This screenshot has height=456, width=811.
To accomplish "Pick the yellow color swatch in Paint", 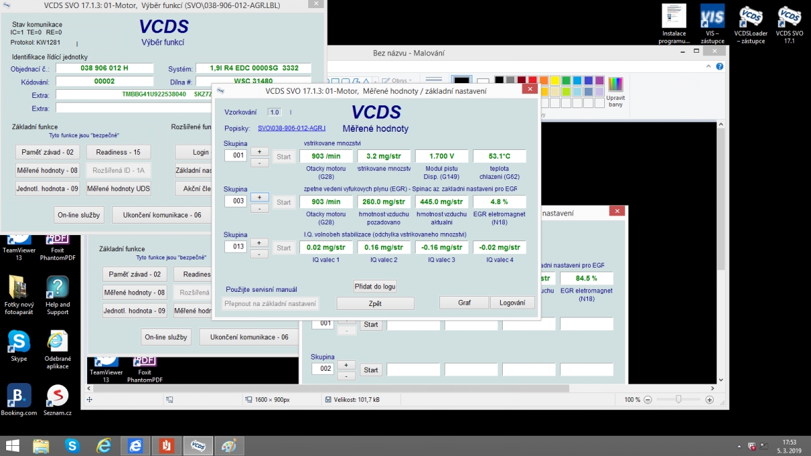I will [x=554, y=80].
